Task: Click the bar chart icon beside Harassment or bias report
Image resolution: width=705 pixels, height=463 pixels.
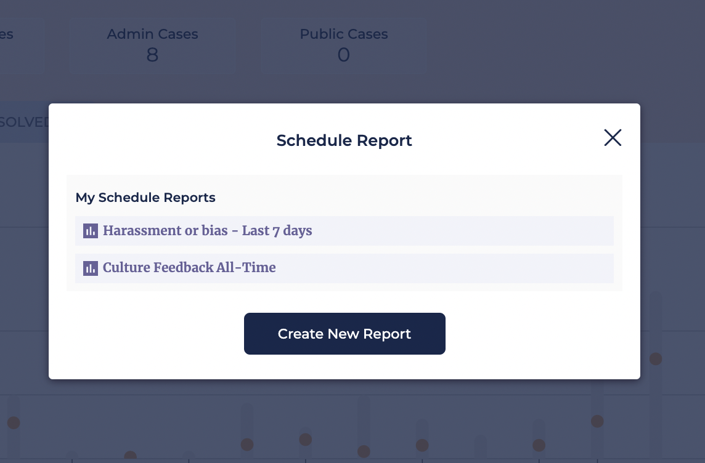Action: coord(91,231)
